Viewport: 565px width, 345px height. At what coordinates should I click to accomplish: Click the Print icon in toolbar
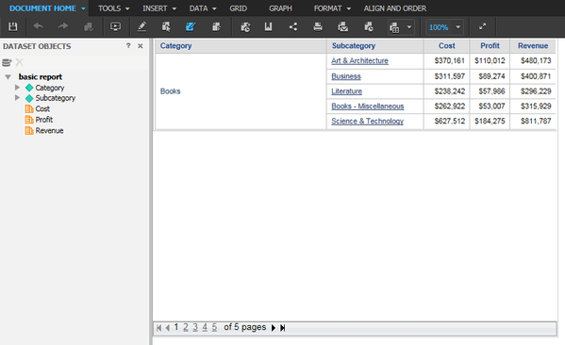coord(318,26)
